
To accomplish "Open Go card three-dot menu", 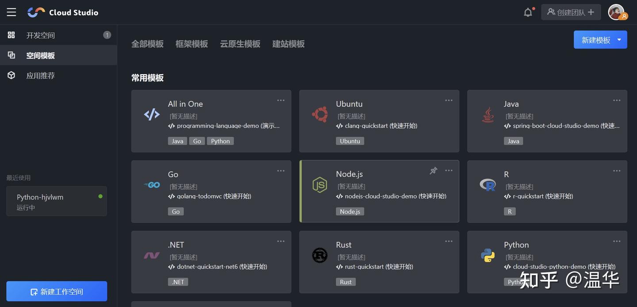I will [x=281, y=171].
